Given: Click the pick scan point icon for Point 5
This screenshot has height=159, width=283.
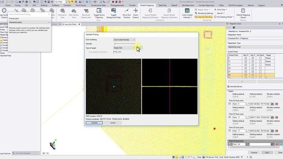Looking at the screenshot, I should pos(272,104).
